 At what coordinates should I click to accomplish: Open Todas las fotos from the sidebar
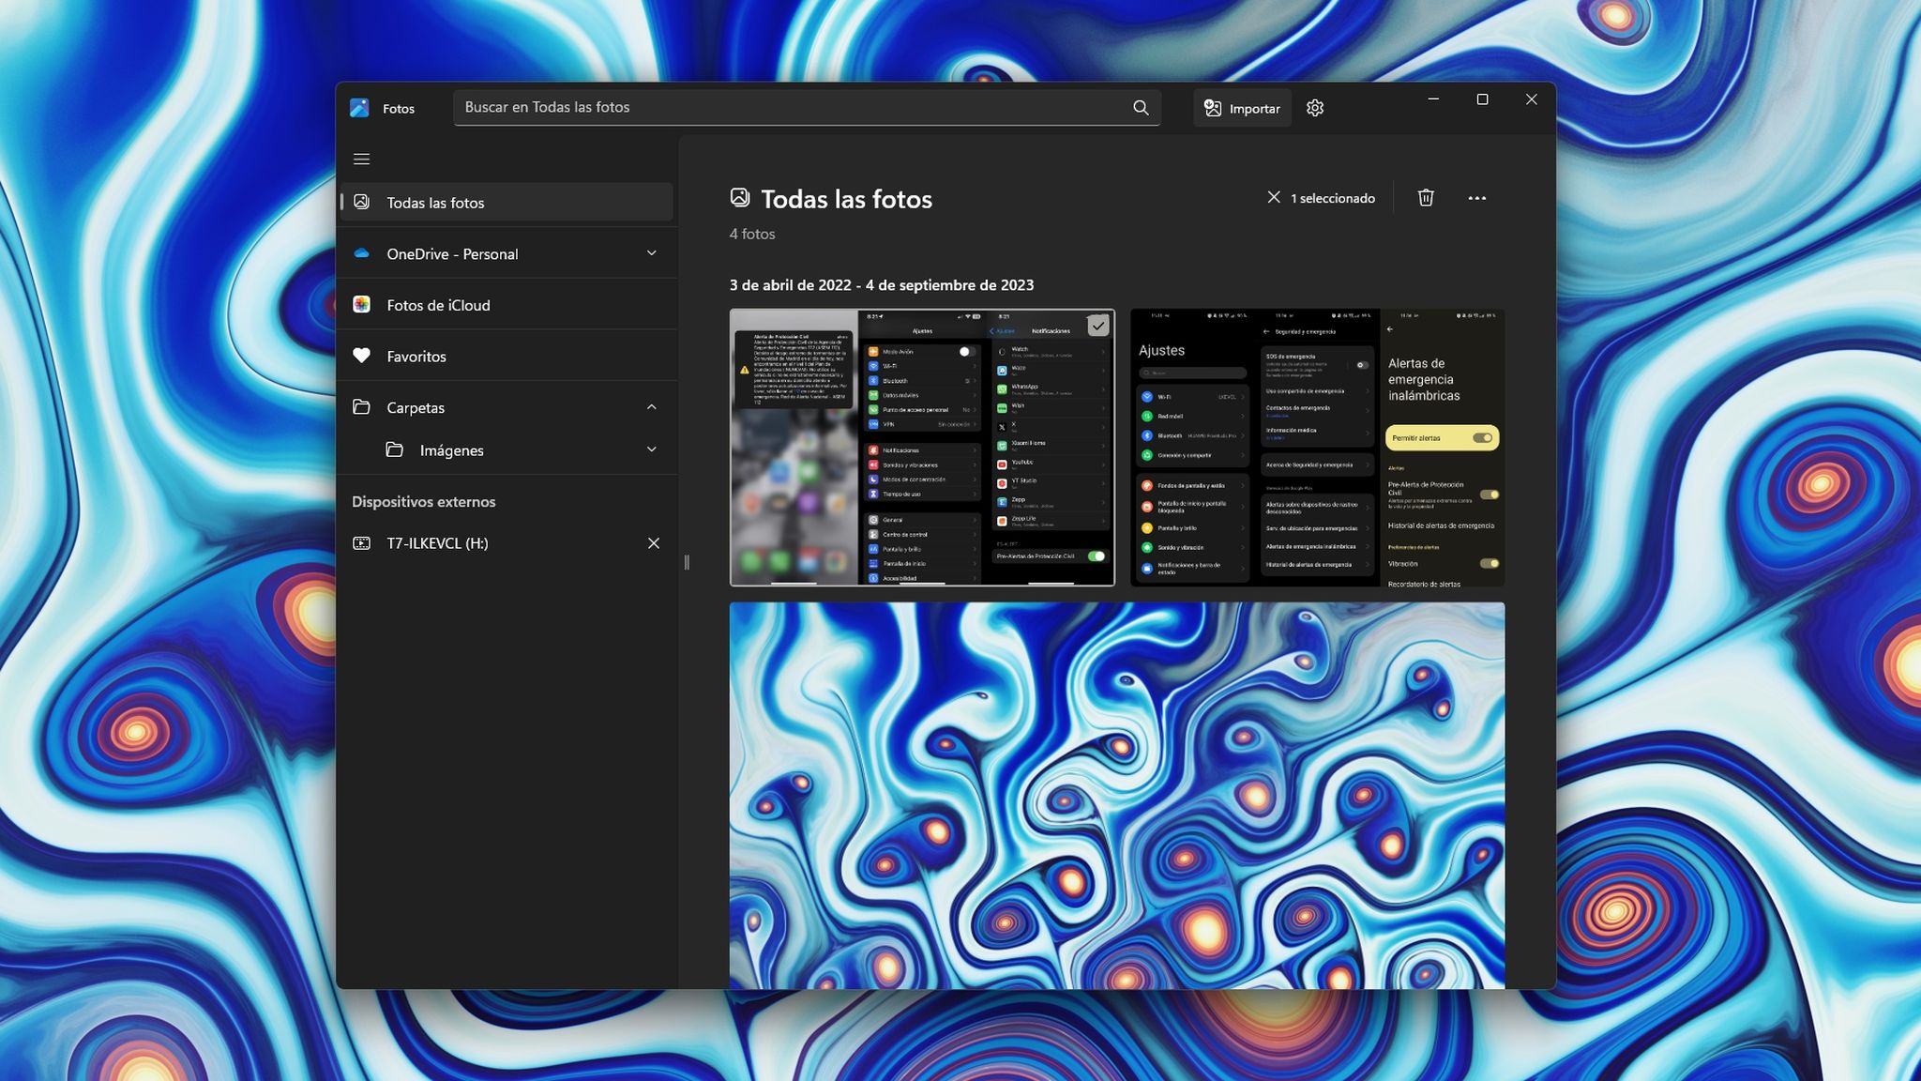(x=436, y=202)
